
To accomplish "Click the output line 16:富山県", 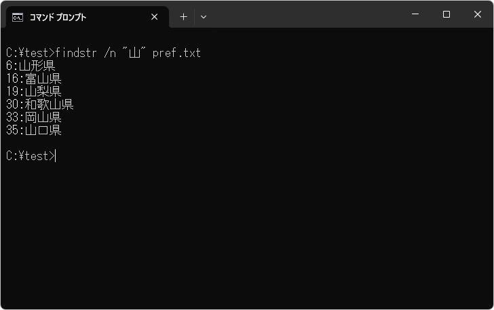I will (x=33, y=79).
